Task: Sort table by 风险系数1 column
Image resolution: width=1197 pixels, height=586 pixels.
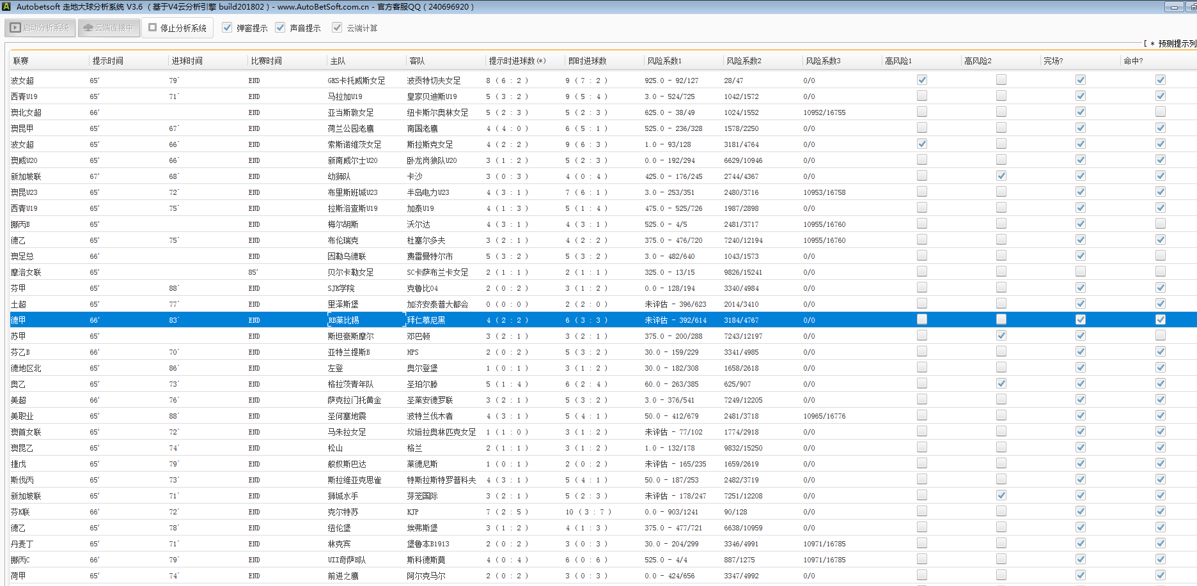Action: [x=664, y=61]
